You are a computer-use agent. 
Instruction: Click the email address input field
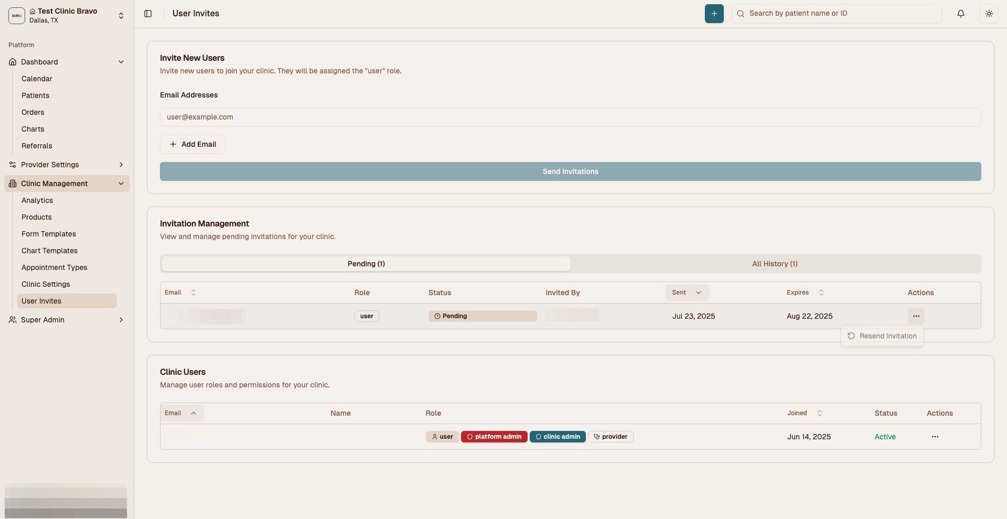pos(570,117)
